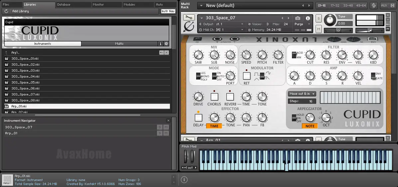Solo the 303_Space_07 instrument
The image size is (398, 187).
coord(319,18)
